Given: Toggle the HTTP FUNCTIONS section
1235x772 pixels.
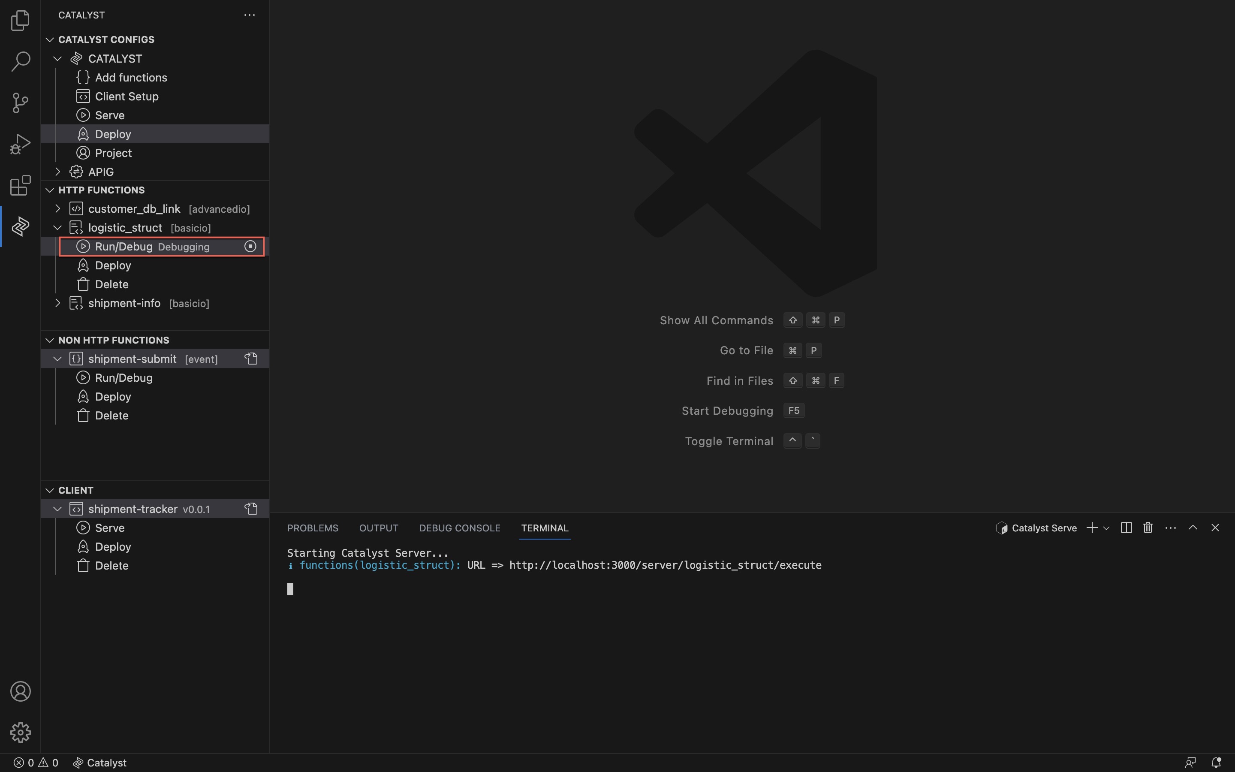Looking at the screenshot, I should 50,190.
